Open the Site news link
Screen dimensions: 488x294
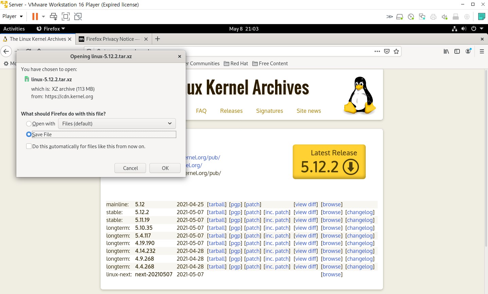(309, 111)
